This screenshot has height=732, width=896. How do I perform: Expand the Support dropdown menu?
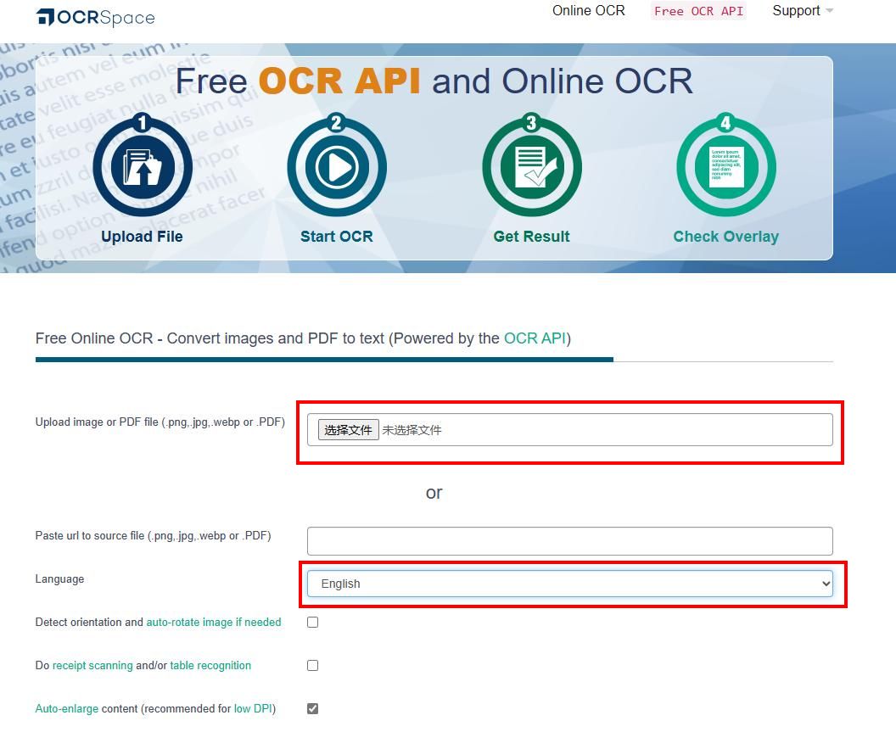803,11
